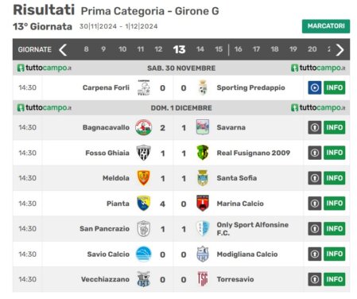This screenshot has width=357, height=299.
Task: Select matchday 14 in Giornate bar
Action: 200,49
